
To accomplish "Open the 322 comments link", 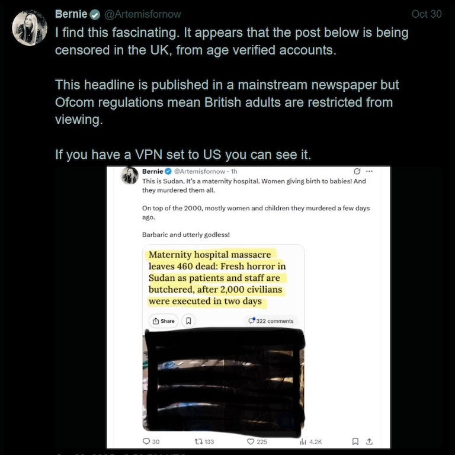I will point(271,321).
